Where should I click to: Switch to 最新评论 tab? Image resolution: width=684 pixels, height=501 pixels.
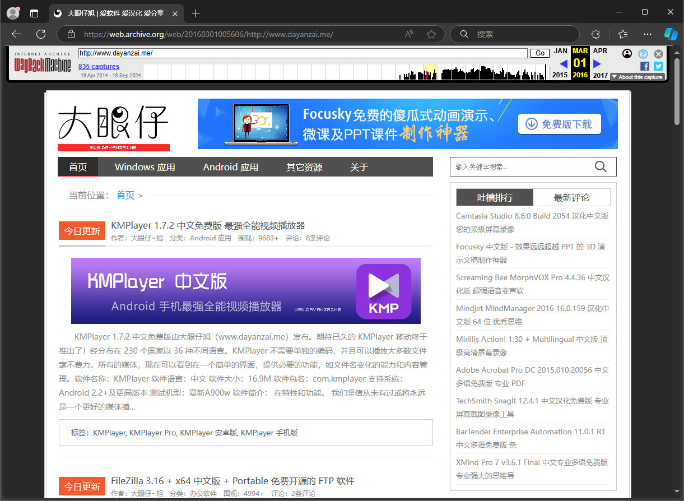click(x=571, y=197)
